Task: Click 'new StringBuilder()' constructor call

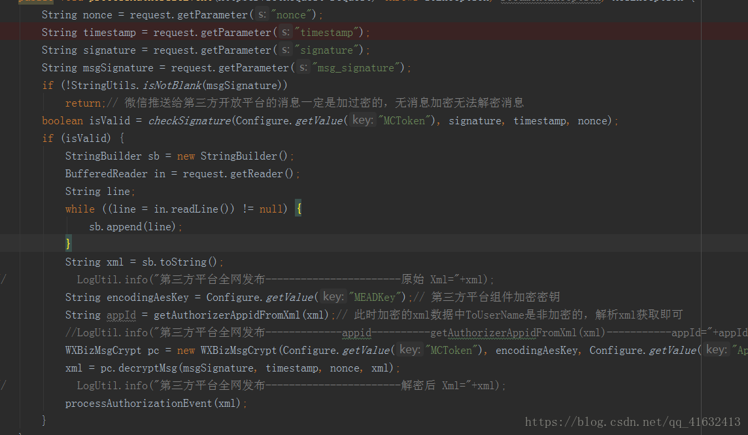Action: [x=232, y=156]
